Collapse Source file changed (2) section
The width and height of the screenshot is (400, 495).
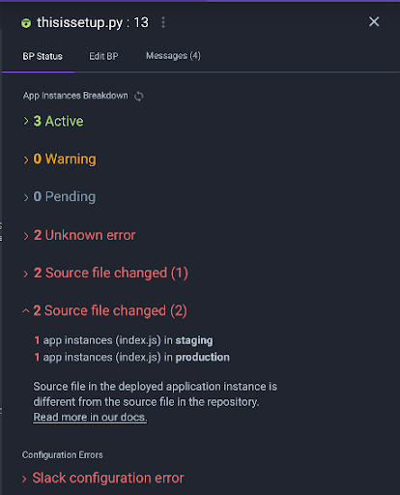[x=104, y=310]
